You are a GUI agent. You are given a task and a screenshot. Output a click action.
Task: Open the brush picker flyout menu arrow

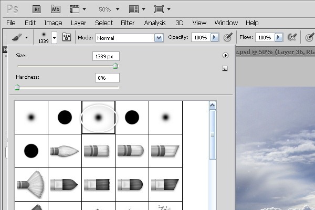[225, 55]
